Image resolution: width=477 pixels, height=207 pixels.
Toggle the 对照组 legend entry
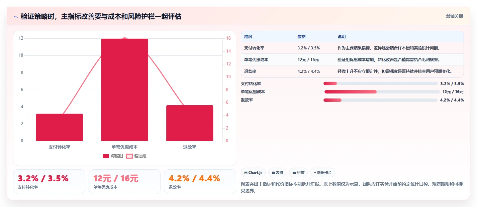click(x=113, y=156)
